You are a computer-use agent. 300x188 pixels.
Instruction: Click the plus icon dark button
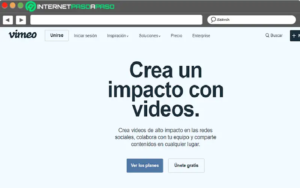295,36
